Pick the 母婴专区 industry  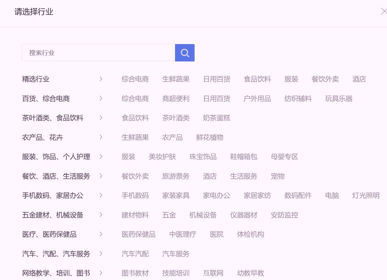pyautogui.click(x=284, y=157)
